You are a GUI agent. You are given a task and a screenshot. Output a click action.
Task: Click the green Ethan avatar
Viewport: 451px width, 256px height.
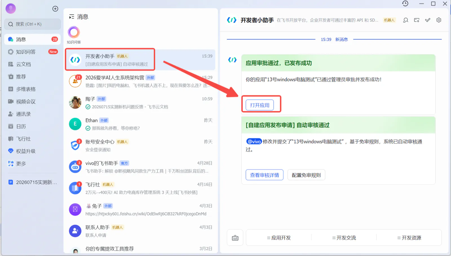pyautogui.click(x=75, y=124)
